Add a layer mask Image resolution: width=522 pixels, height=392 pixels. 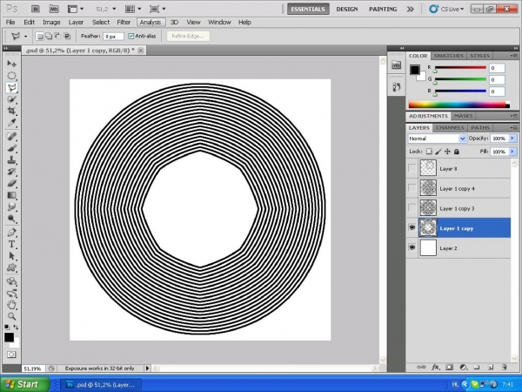449,367
